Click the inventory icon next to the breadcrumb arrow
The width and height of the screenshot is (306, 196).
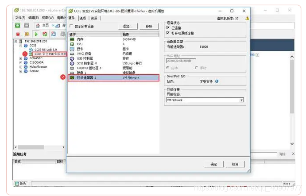click(58, 26)
